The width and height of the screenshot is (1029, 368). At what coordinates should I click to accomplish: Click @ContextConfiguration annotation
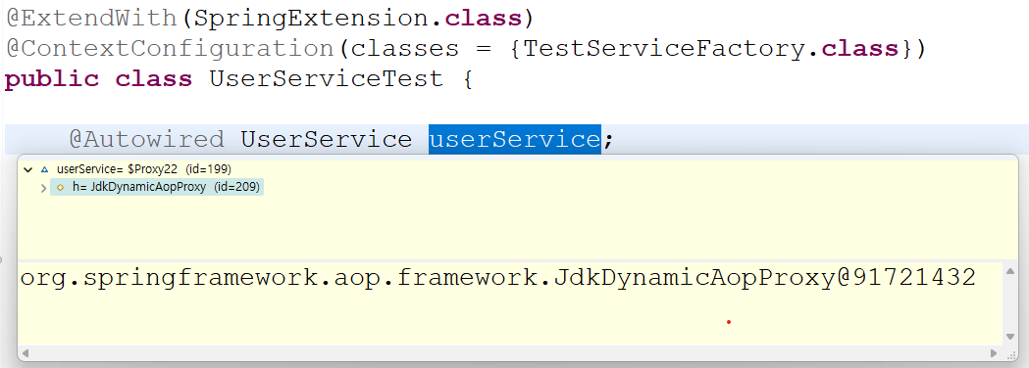pos(170,49)
